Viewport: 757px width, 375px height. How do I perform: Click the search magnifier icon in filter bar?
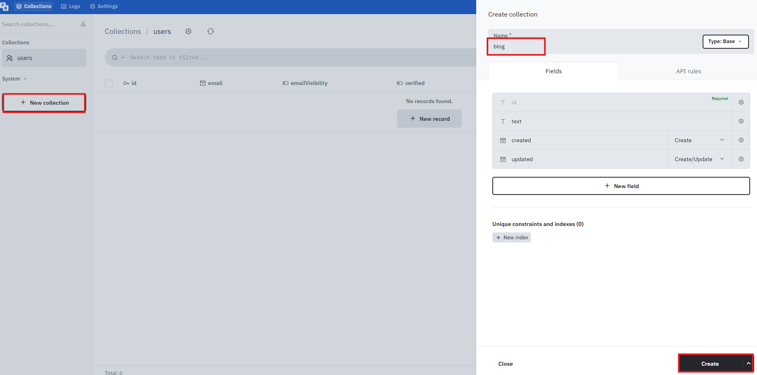(115, 58)
